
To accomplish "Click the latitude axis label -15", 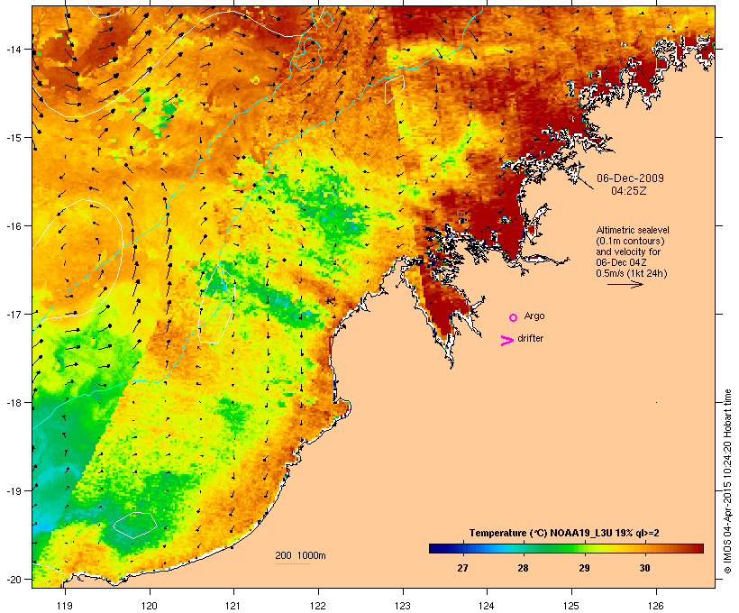I will (14, 138).
